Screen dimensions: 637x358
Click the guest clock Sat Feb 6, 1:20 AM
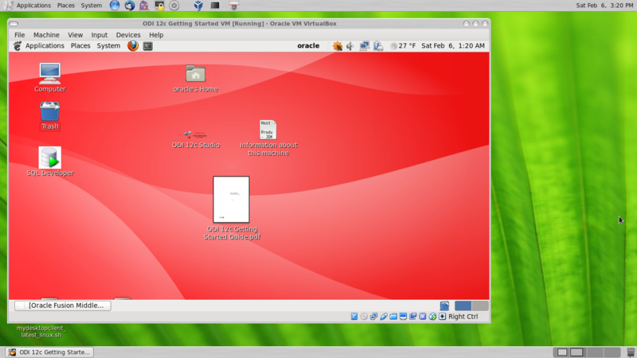(453, 46)
